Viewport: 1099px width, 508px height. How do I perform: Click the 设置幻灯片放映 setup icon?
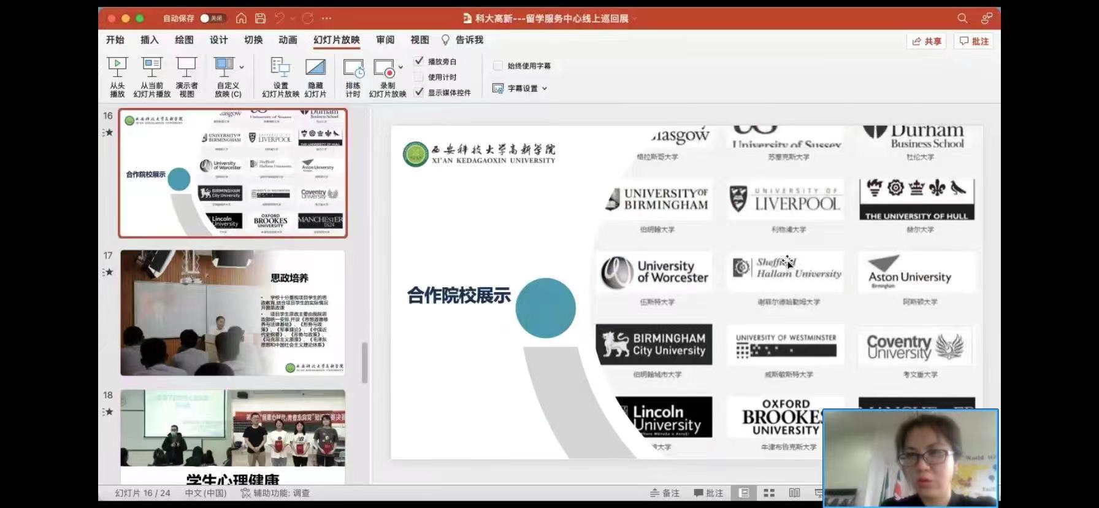pyautogui.click(x=280, y=67)
